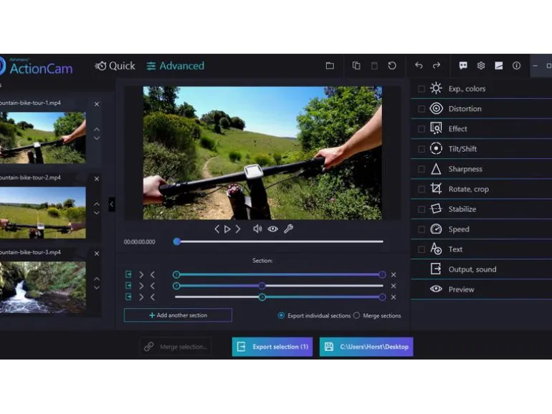Screen dimensions: 552x414
Task: Enable the Distortion checkbox
Action: pos(421,109)
